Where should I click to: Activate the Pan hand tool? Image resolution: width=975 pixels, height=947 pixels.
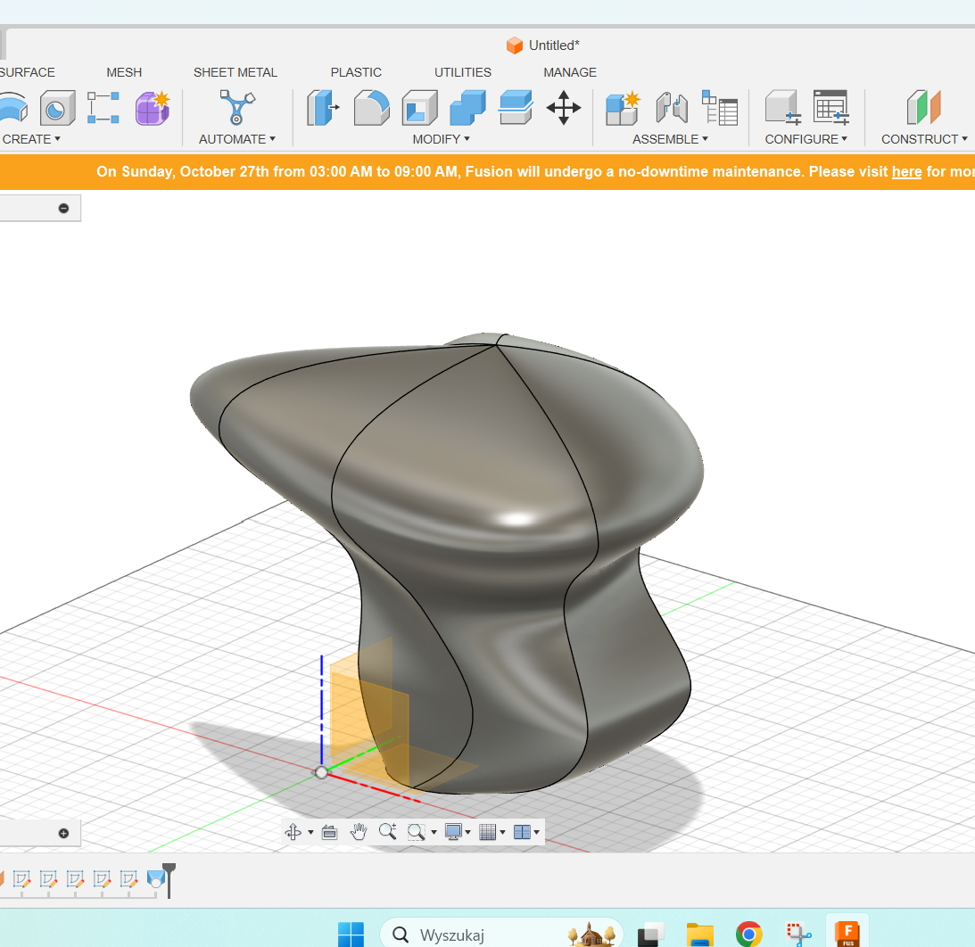[359, 831]
